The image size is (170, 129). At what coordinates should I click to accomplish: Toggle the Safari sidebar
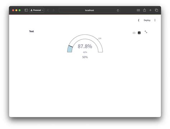(x=26, y=10)
